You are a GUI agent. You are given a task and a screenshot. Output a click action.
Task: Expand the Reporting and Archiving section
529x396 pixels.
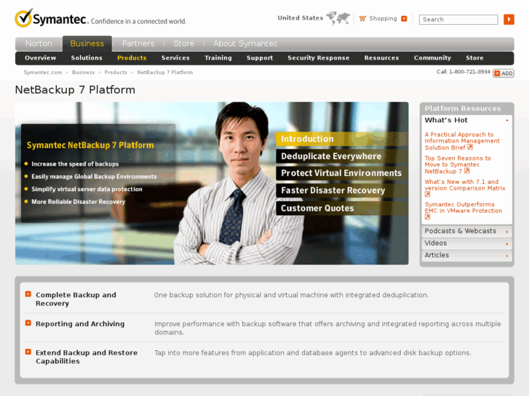coord(28,323)
